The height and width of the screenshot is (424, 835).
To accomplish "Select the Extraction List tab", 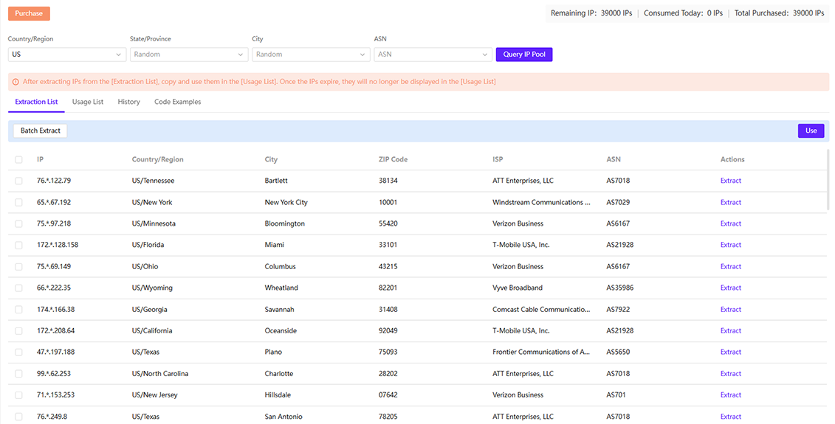I will tap(36, 102).
